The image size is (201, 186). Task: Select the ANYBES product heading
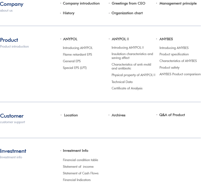tap(166, 39)
